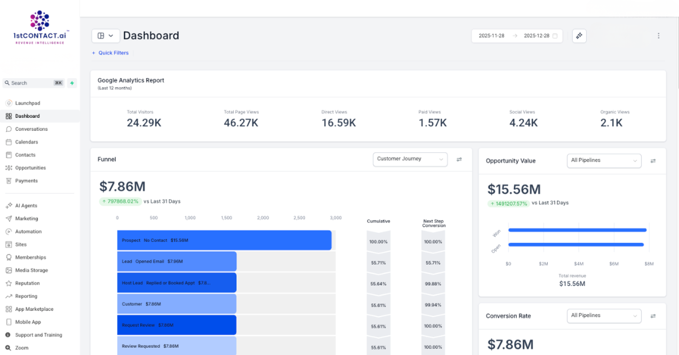Image resolution: width=679 pixels, height=355 pixels.
Task: Open the Automation sidebar item
Action: pos(28,232)
